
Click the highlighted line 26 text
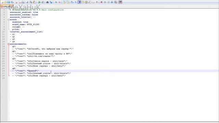click(26, 71)
